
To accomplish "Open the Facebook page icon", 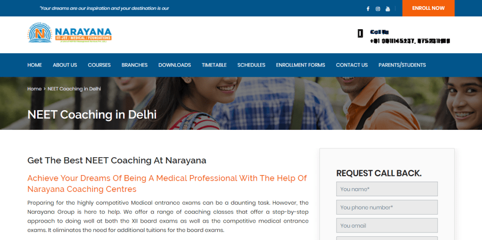I will tap(368, 8).
